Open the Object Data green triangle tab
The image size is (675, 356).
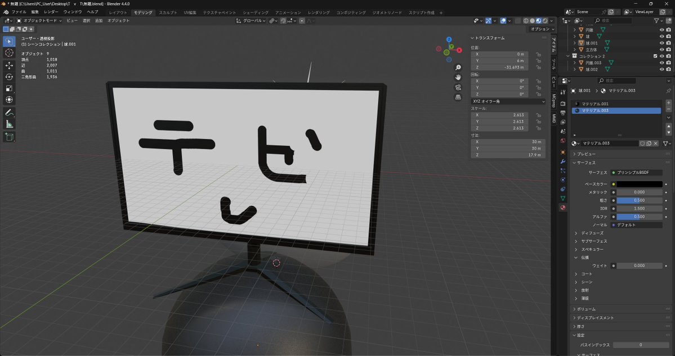562,198
